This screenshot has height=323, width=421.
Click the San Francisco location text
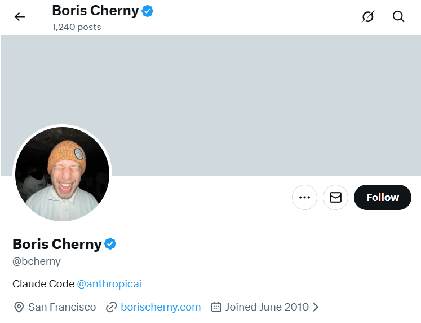click(x=62, y=307)
